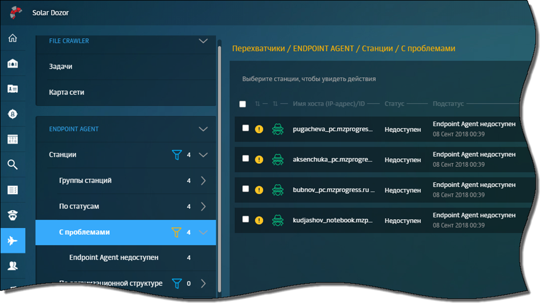The image size is (544, 307).
Task: Sort by first column sort arrows icon
Action: tap(257, 103)
